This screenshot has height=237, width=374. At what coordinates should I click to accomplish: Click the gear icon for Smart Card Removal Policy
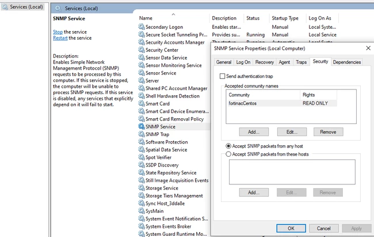[x=142, y=119]
